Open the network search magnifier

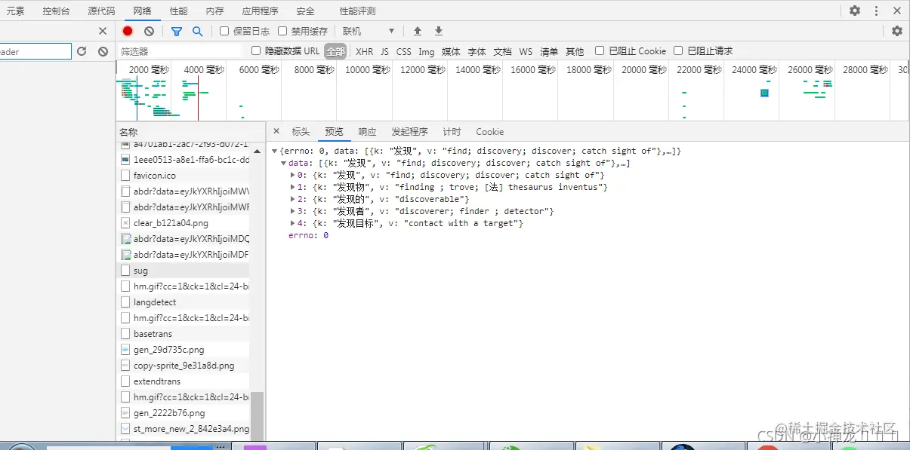point(197,31)
